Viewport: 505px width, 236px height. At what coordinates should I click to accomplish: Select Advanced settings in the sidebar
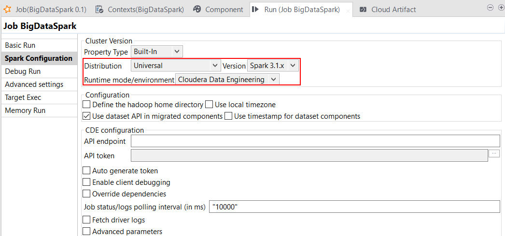(34, 84)
